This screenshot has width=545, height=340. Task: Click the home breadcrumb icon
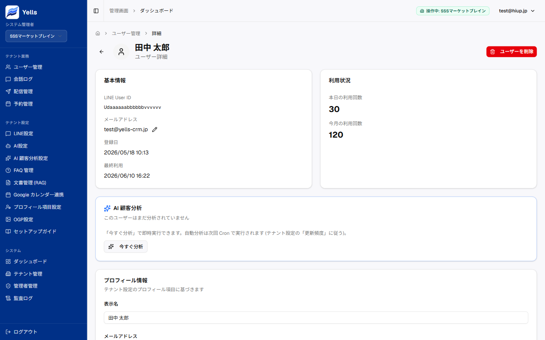click(x=98, y=33)
